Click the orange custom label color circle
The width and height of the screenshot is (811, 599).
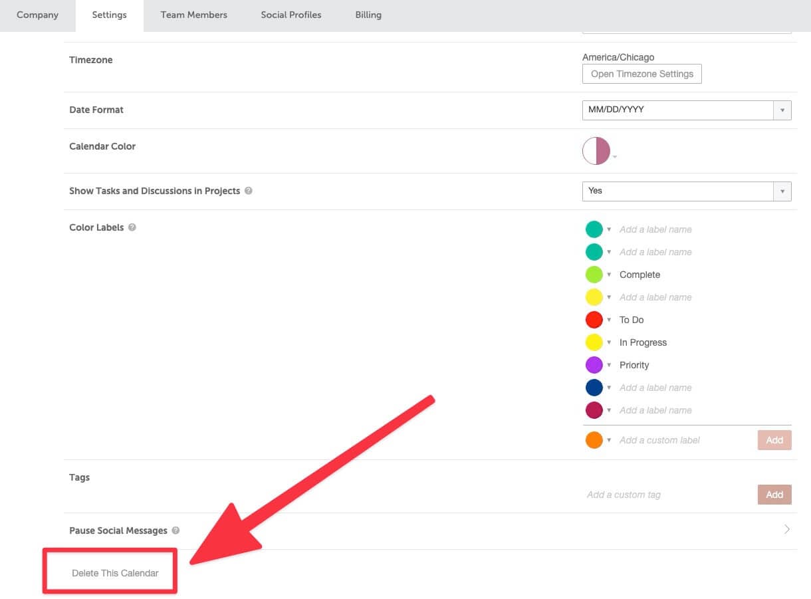click(594, 440)
